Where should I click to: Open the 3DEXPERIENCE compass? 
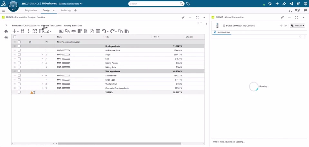[14, 6]
